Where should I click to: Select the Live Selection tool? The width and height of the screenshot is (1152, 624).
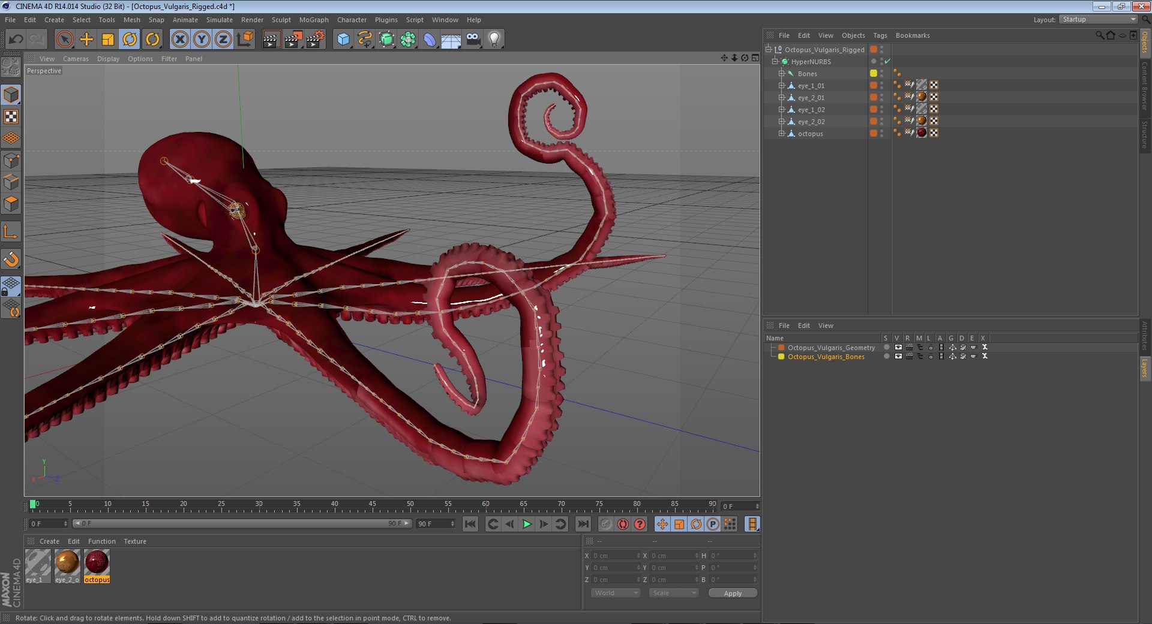click(x=64, y=40)
